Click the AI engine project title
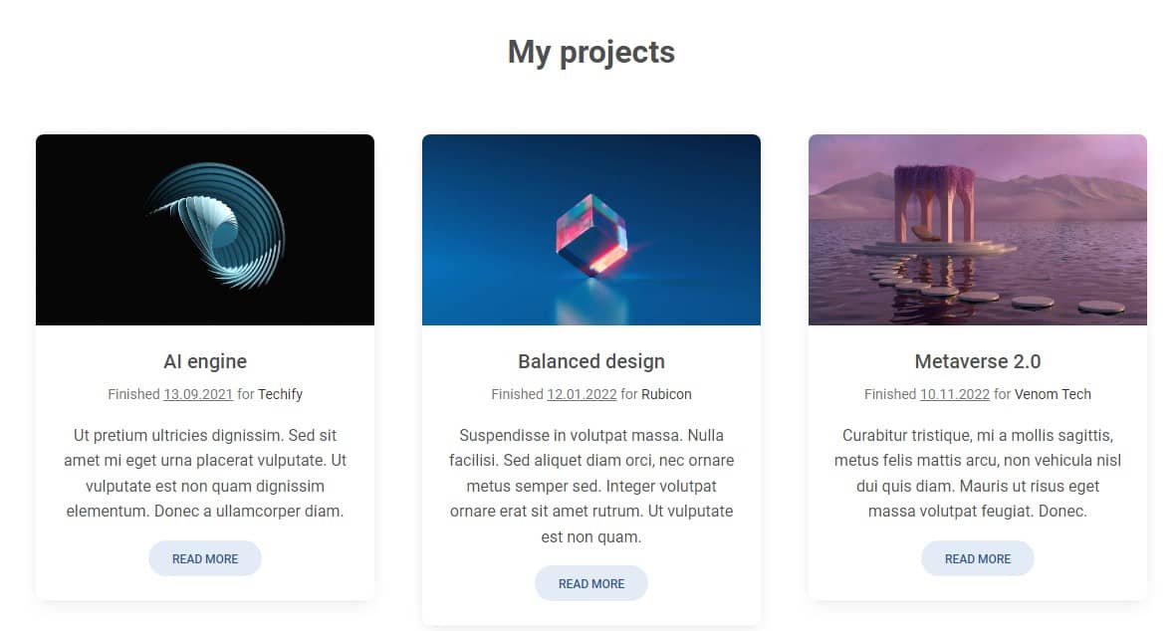Screen dimensions: 1175x631 click(x=205, y=361)
